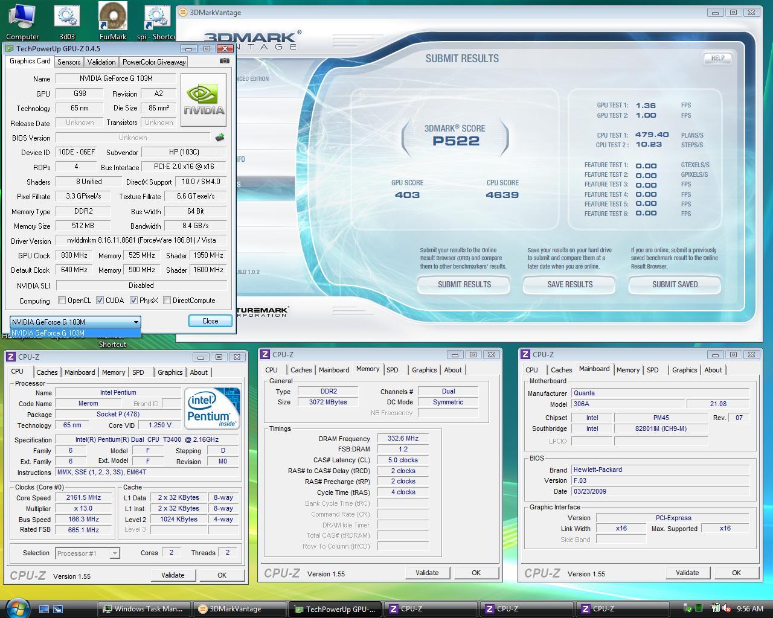
Task: Open the NVIDIA GeForce G 103M GPU dropdown
Action: pyautogui.click(x=75, y=322)
